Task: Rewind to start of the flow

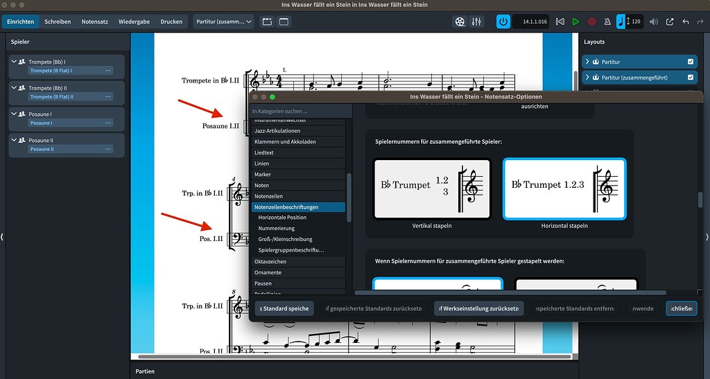Action: (560, 21)
